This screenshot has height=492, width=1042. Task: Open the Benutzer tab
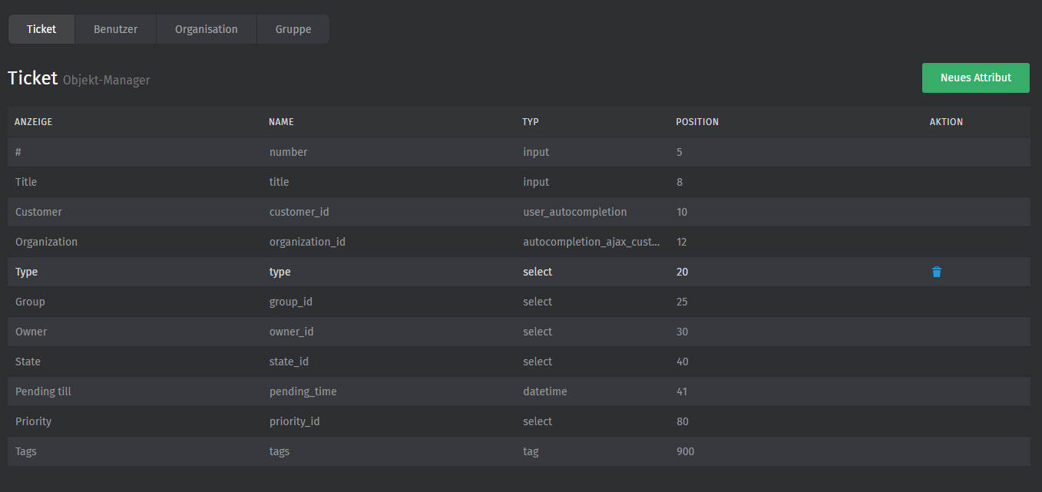pyautogui.click(x=116, y=29)
